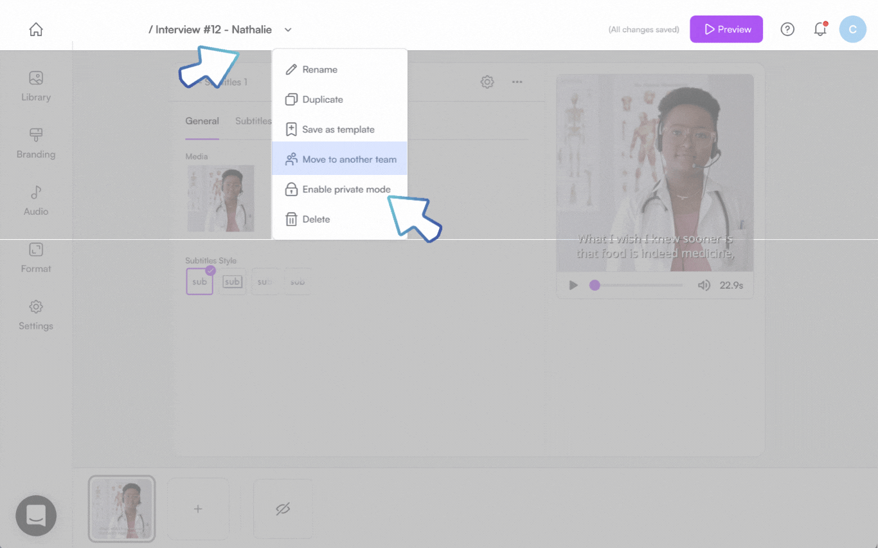Open the Library sidebar section
The image size is (878, 548).
click(36, 86)
